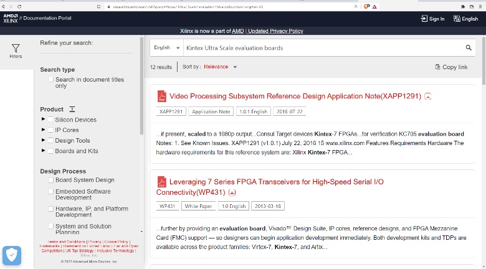Click the 1.0.1 English tag
This screenshot has width=486, height=269.
253,111
